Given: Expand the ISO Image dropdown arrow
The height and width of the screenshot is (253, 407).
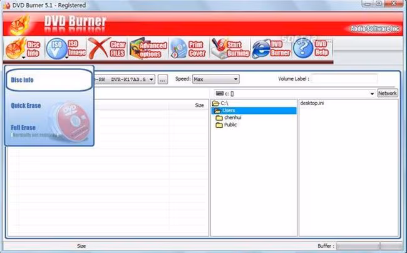Looking at the screenshot, I should pyautogui.click(x=67, y=58).
